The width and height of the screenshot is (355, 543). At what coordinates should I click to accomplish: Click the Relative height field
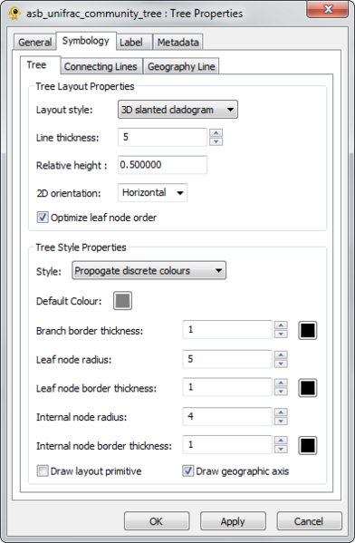click(x=163, y=165)
